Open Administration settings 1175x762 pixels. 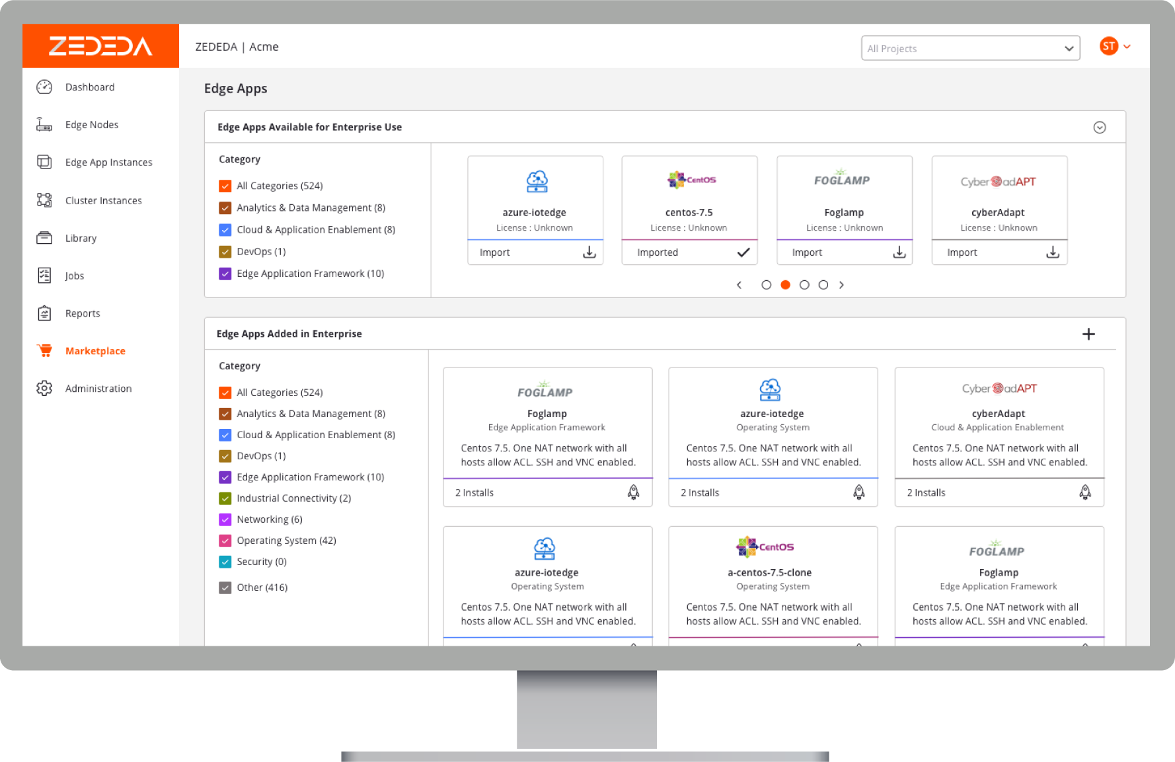[98, 388]
